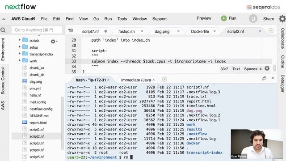Maximize the terminal panel icon

click(264, 78)
